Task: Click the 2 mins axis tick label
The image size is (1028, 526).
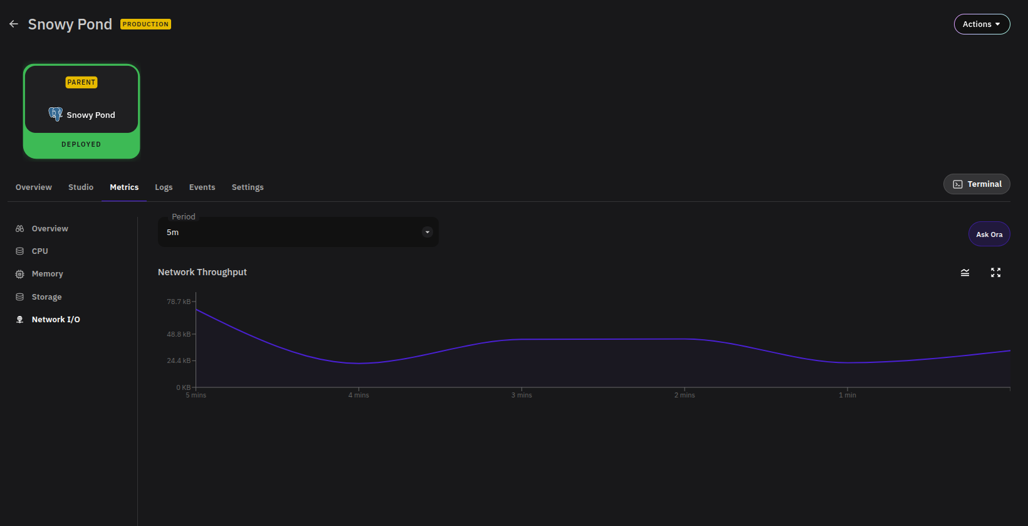Action: click(684, 395)
